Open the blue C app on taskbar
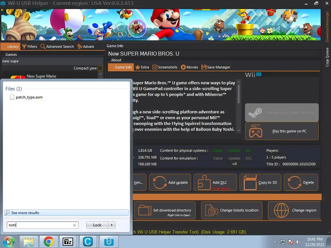The width and height of the screenshot is (331, 248). tap(88, 242)
